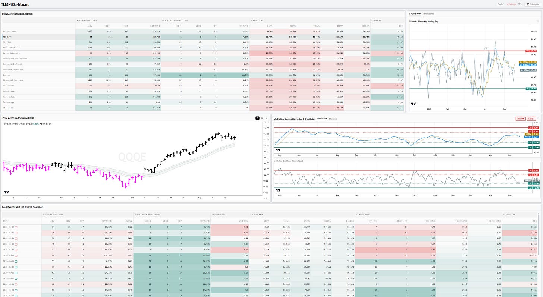Click the info icon beside Pullback
543x297 pixels.
click(519, 4)
